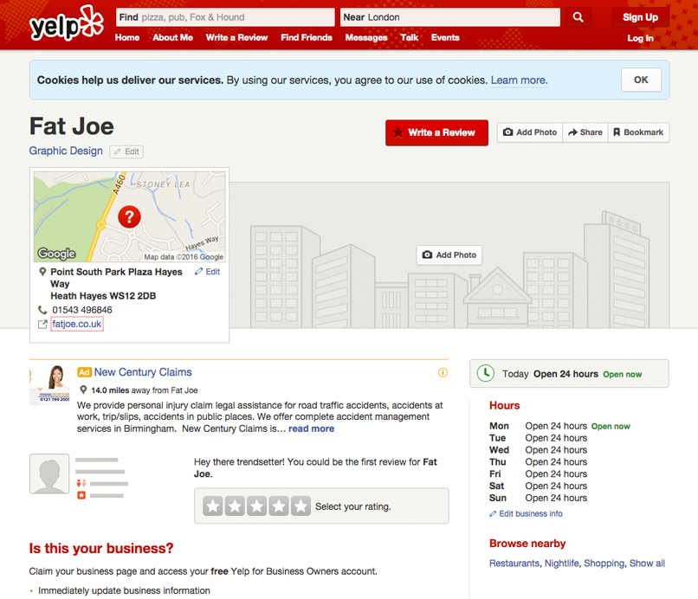Click Edit next to Graphic Design

click(126, 151)
